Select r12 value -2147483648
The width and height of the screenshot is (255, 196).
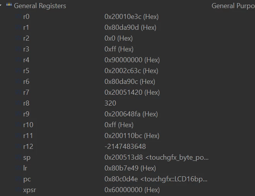pos(125,147)
